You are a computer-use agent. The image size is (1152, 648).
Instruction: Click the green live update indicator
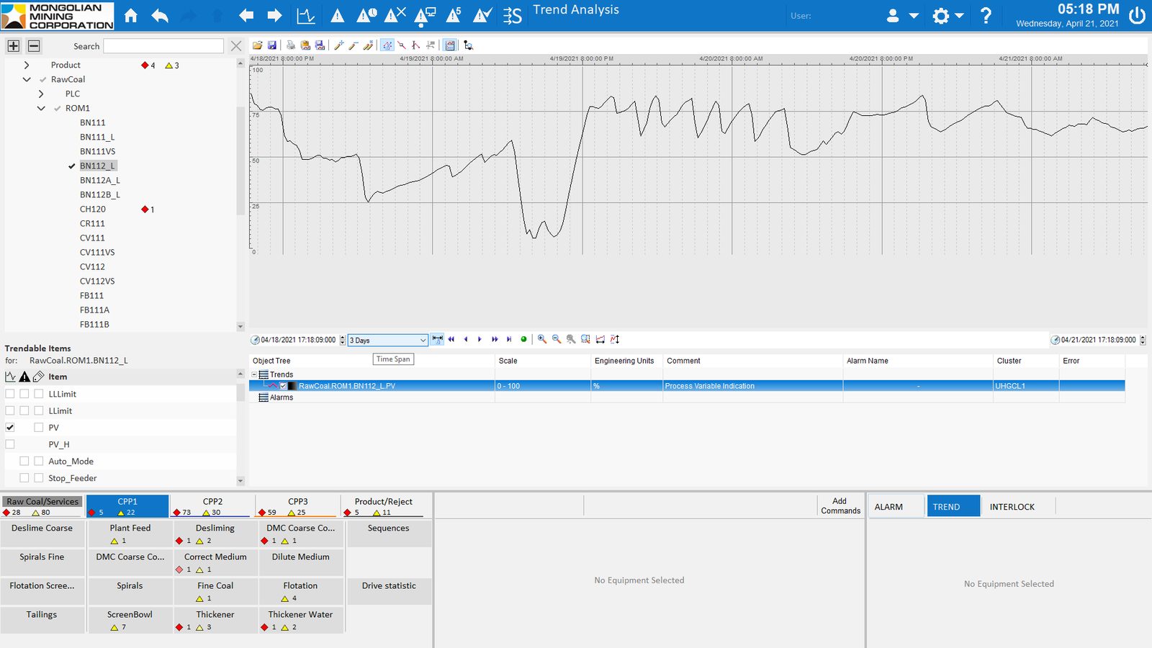pyautogui.click(x=523, y=339)
